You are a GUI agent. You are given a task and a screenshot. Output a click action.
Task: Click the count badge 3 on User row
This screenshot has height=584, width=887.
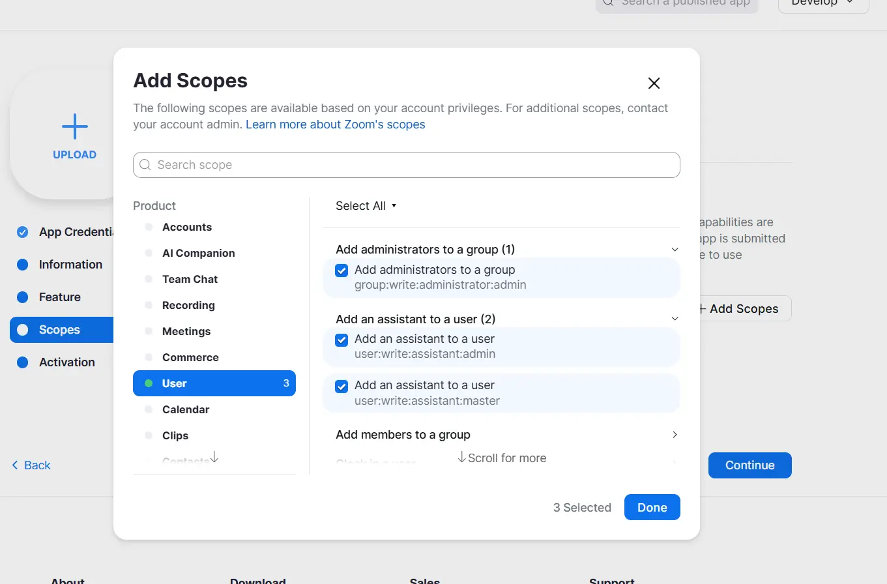point(286,383)
